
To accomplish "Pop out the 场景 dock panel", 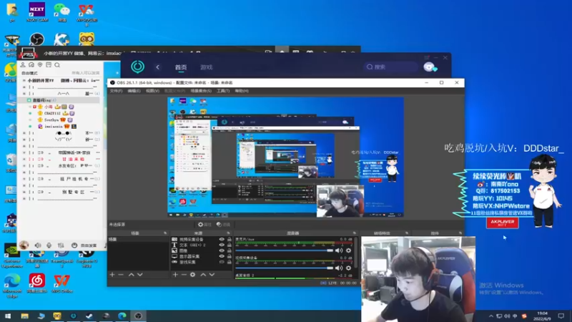I will coord(165,233).
